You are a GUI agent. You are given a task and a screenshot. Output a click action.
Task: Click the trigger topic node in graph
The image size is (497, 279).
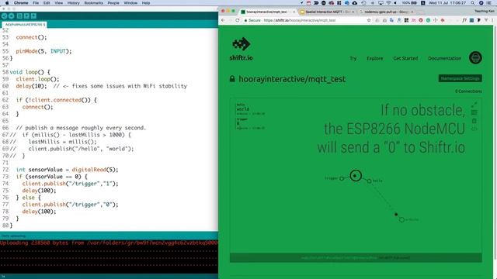point(342,178)
